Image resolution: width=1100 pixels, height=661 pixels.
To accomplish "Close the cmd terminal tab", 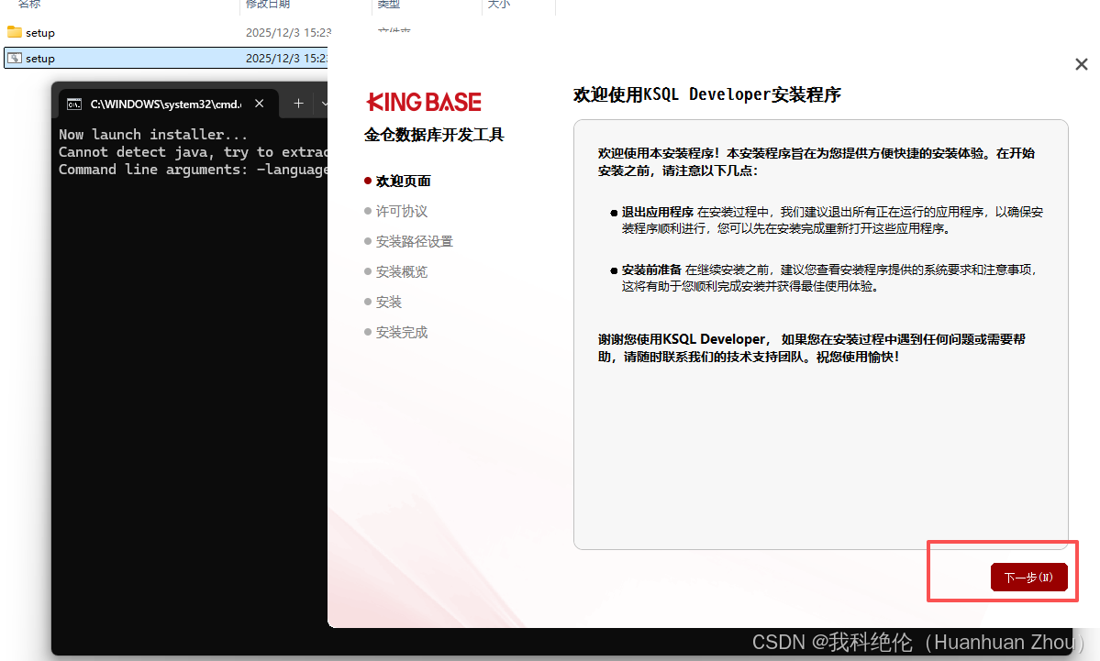I will pos(260,104).
